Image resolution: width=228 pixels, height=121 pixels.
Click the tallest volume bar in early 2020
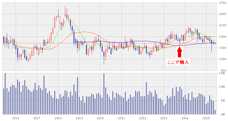[x=104, y=94]
